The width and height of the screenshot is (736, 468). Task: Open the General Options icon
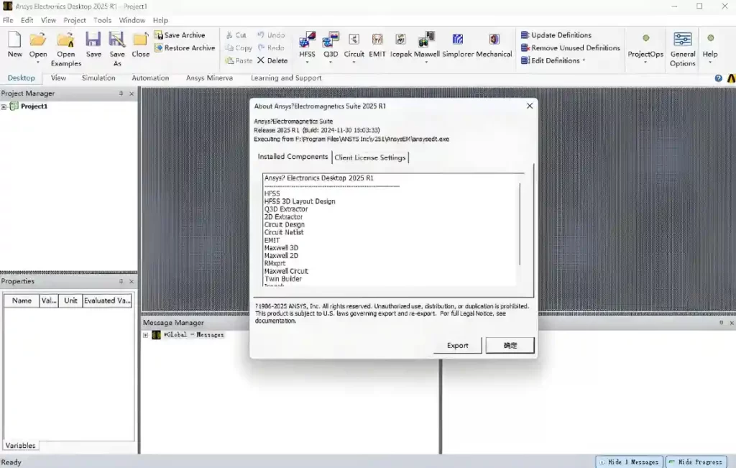click(682, 40)
